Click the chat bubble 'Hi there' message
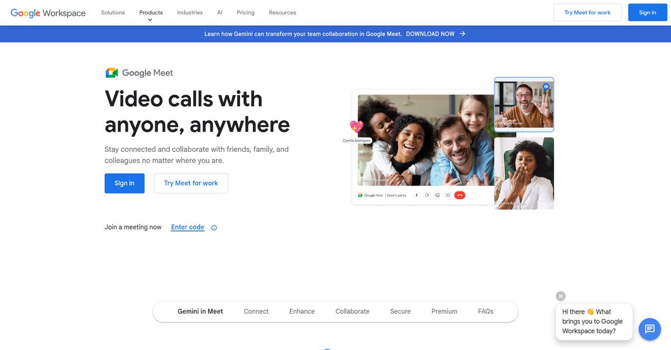 [595, 322]
